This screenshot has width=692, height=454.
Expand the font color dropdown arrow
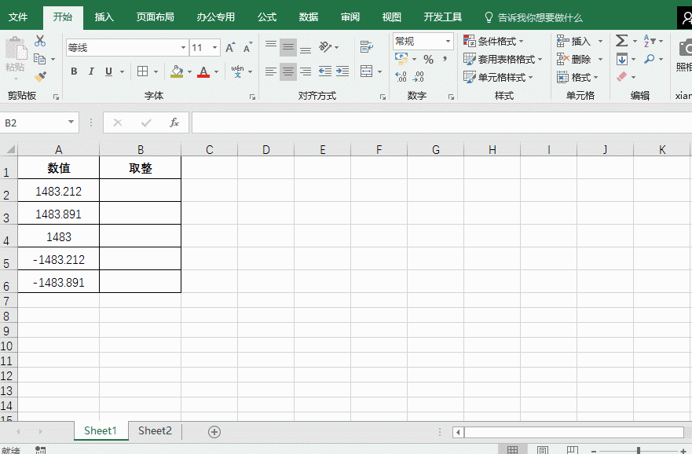[x=217, y=72]
